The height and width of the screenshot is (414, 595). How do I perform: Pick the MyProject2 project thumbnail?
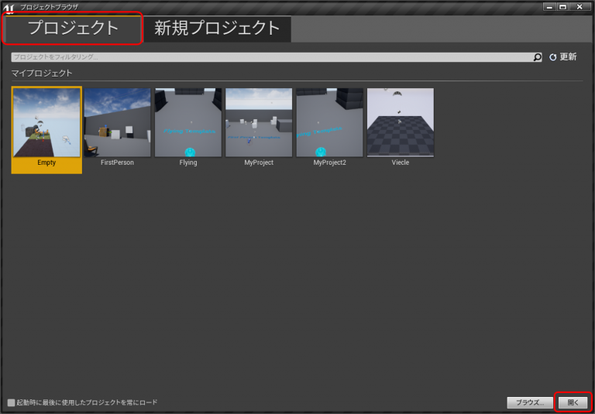pyautogui.click(x=329, y=122)
